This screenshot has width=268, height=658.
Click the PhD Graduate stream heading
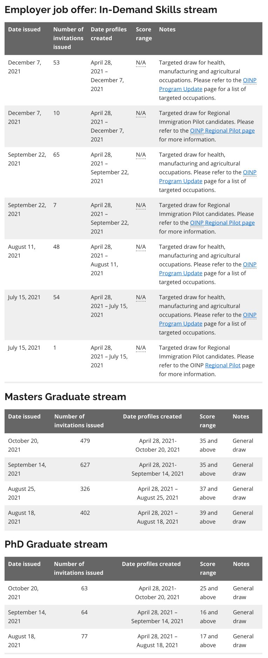56,544
